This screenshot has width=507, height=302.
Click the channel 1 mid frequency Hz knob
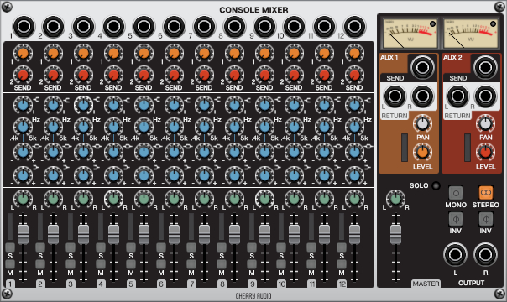tap(23, 127)
